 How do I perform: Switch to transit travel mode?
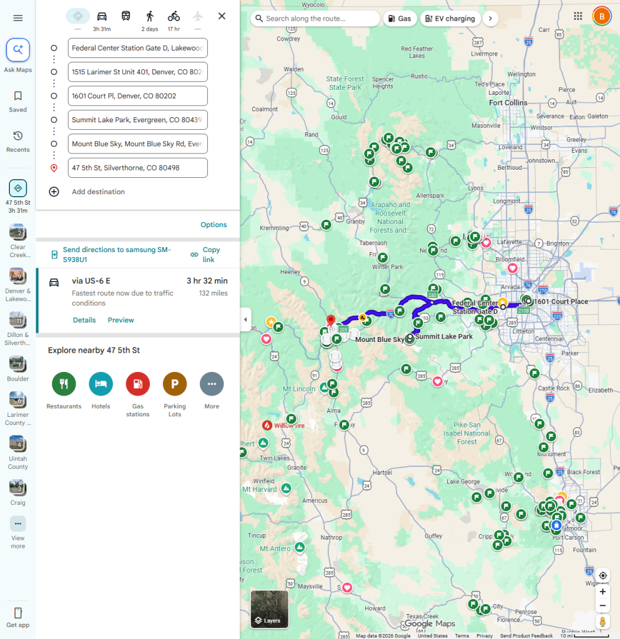(126, 16)
